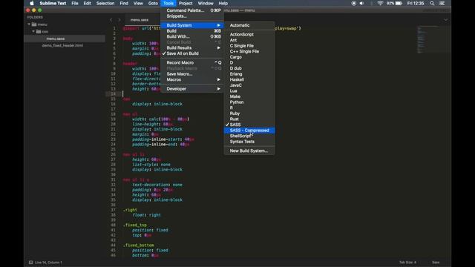475x267 pixels.
Task: Switch to the menu.sass tab
Action: (140, 20)
